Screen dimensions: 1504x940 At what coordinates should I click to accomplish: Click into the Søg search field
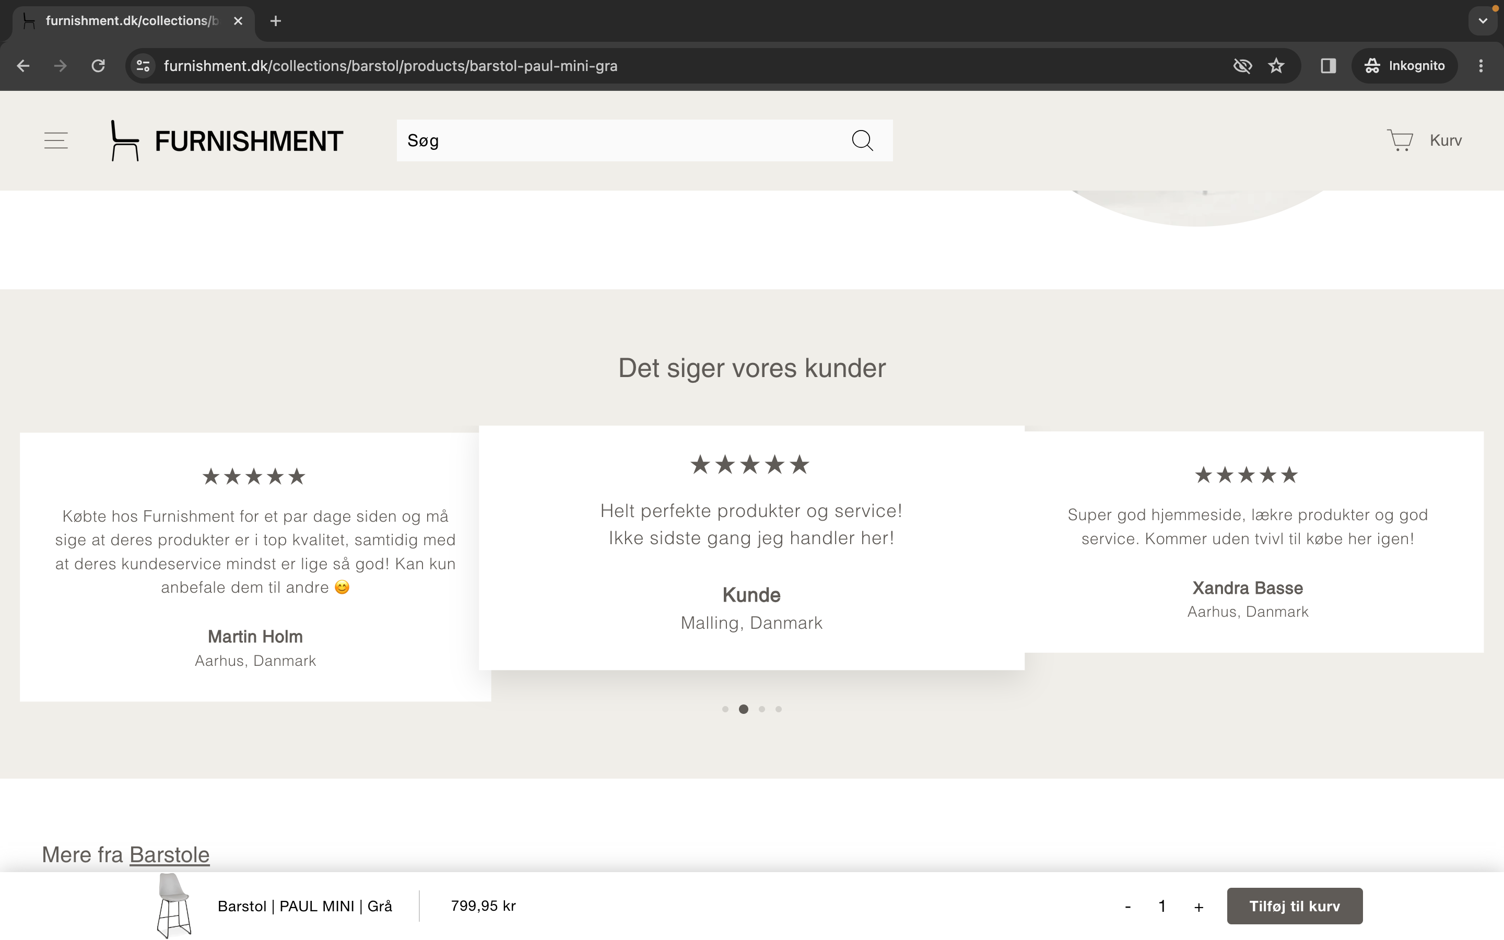tap(621, 140)
